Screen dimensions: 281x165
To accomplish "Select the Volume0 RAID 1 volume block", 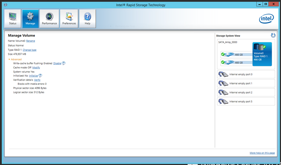I will pyautogui.click(x=262, y=54).
